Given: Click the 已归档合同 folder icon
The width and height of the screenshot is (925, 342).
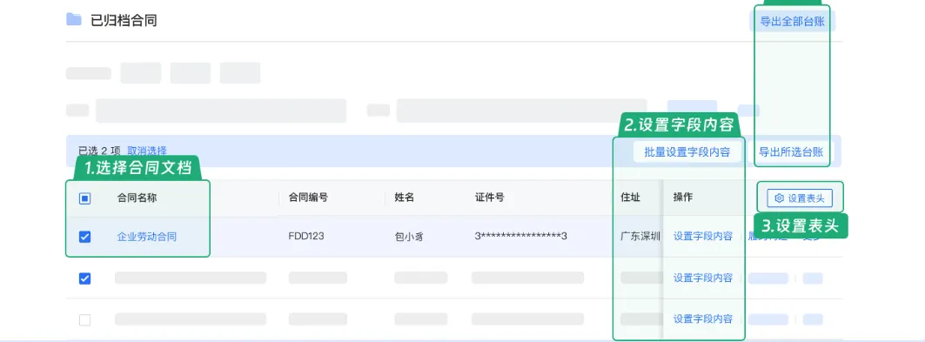Looking at the screenshot, I should [x=74, y=20].
